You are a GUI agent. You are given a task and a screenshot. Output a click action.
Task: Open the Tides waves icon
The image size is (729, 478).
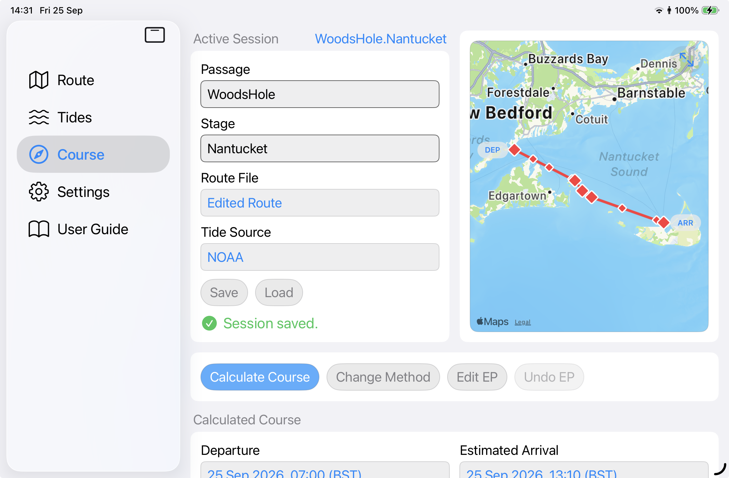[x=39, y=117]
